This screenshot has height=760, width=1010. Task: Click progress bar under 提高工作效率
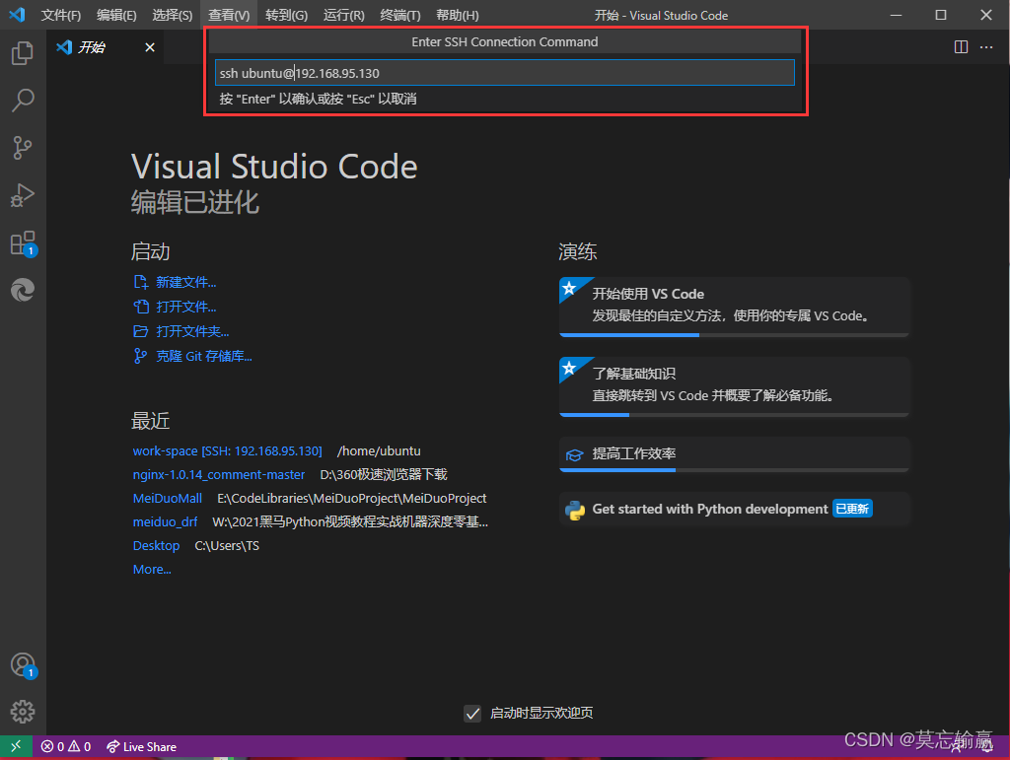pos(734,470)
